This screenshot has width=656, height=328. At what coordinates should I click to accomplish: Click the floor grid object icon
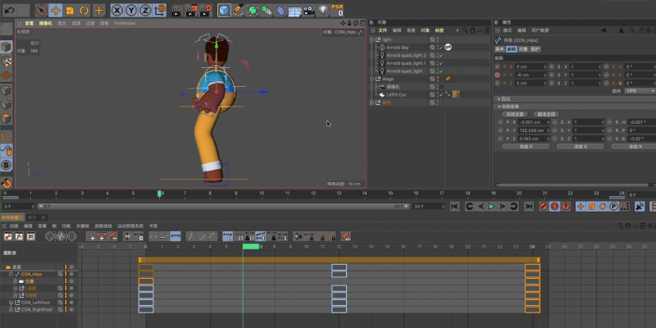pos(295,10)
